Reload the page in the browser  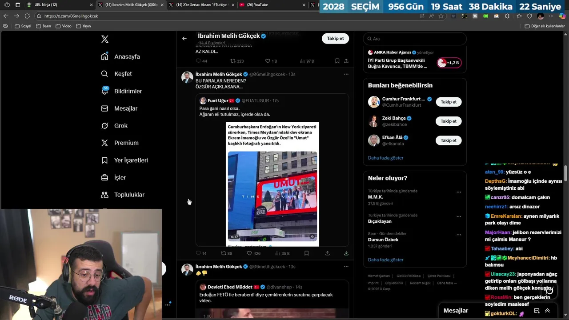[27, 16]
